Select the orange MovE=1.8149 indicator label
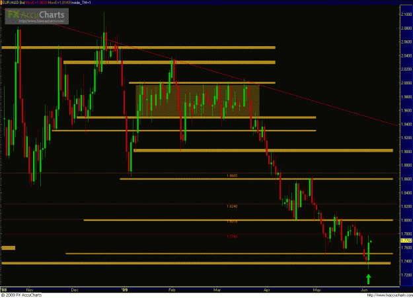The height and width of the screenshot is (298, 413). [57, 3]
